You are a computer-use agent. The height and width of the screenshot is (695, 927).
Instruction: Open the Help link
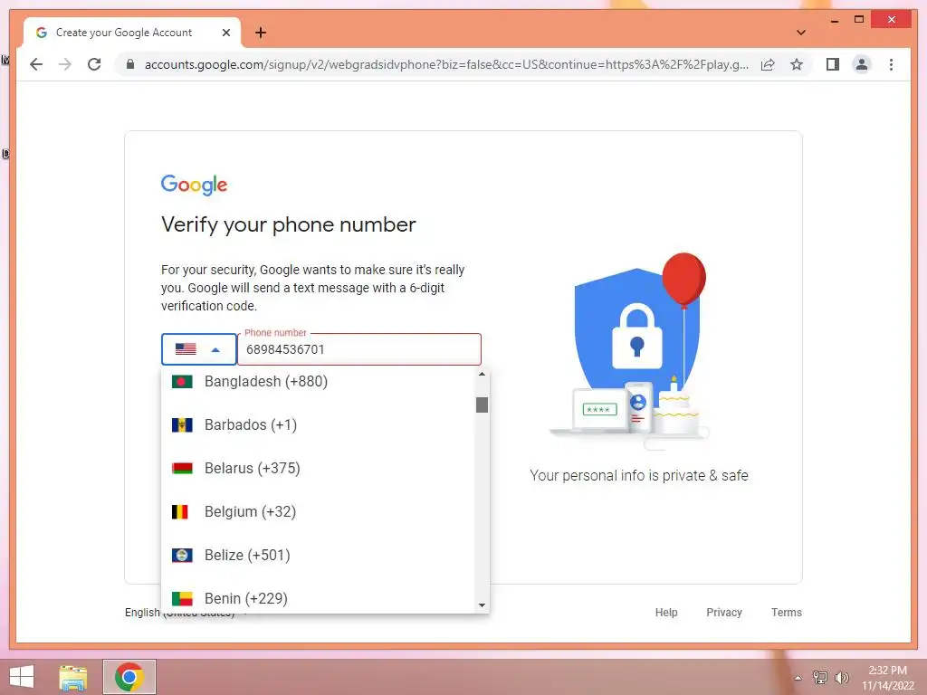[665, 613]
